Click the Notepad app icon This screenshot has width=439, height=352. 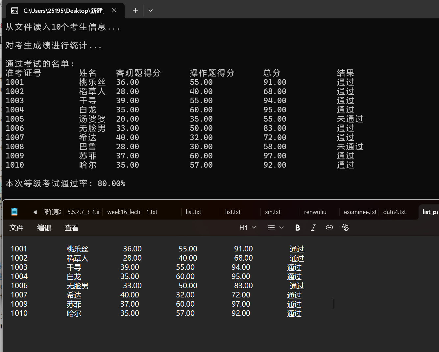coord(14,212)
